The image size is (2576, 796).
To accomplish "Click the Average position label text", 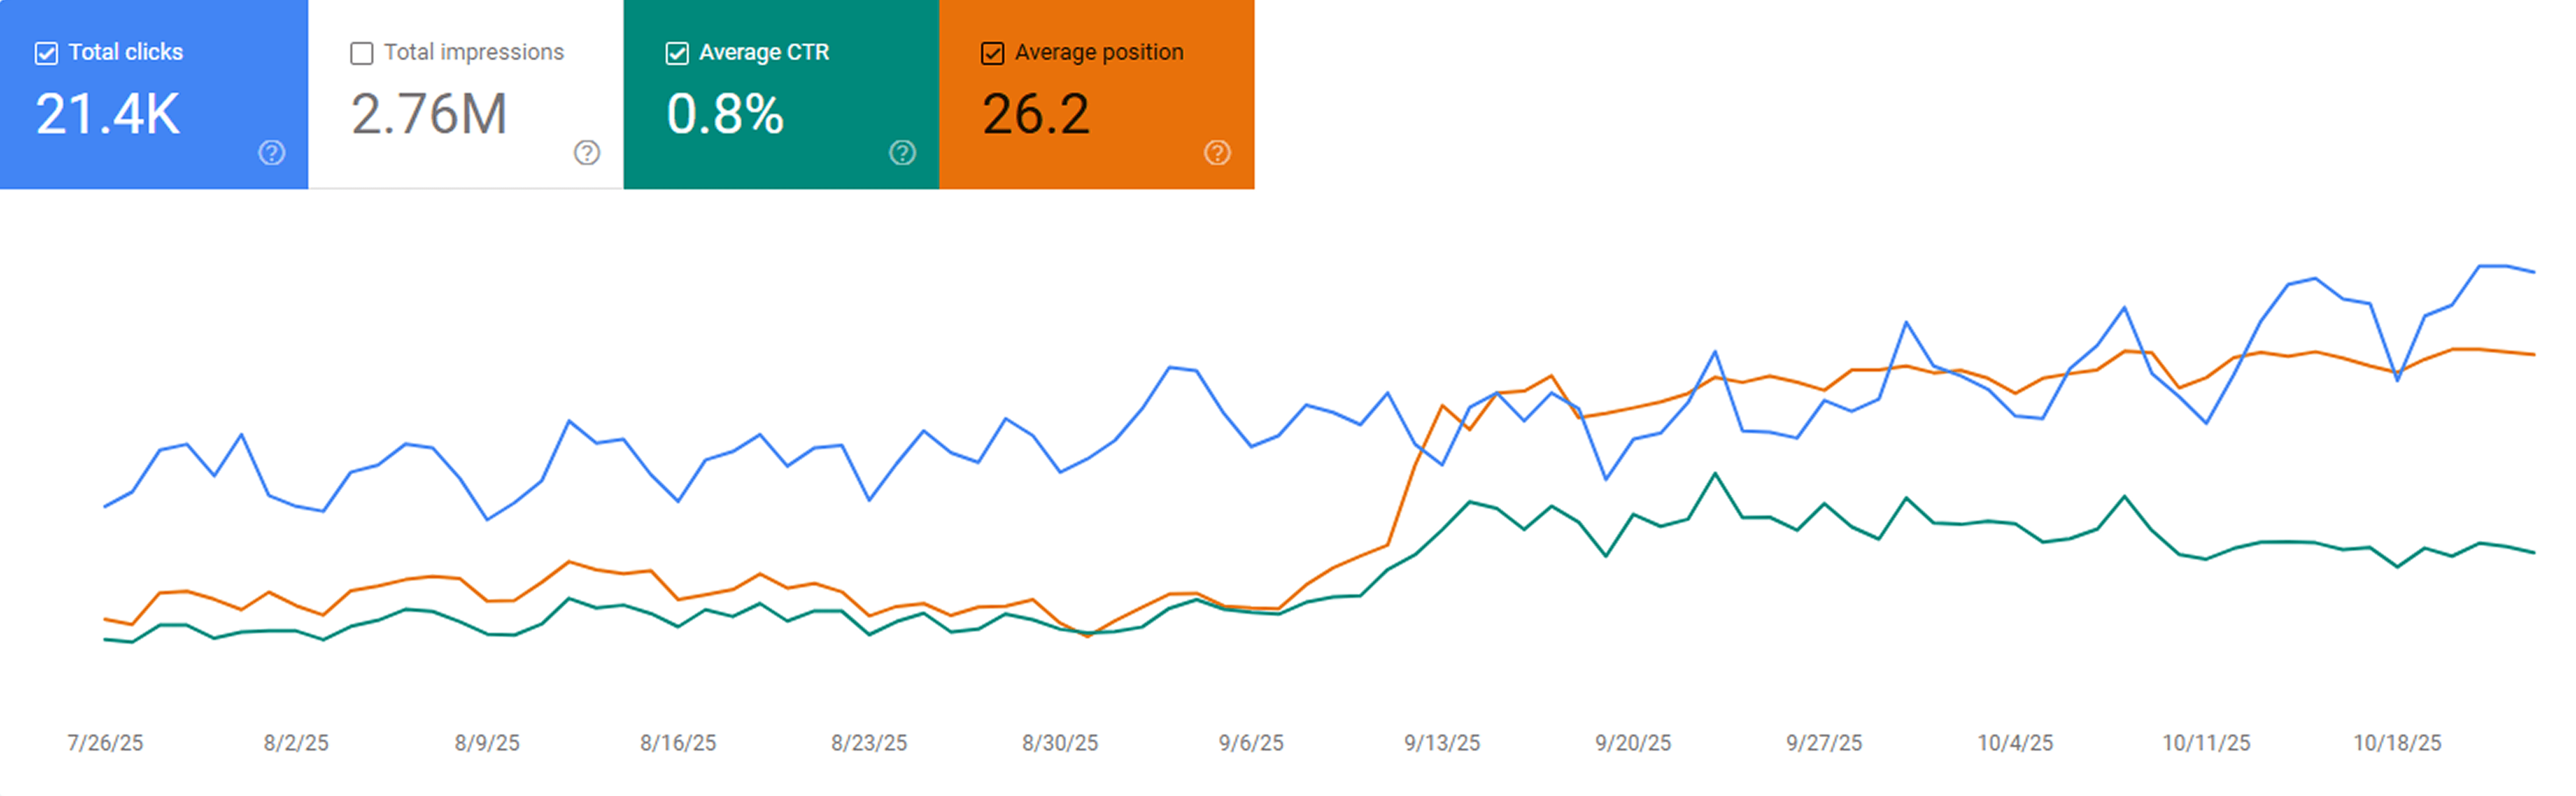I will 1099,52.
